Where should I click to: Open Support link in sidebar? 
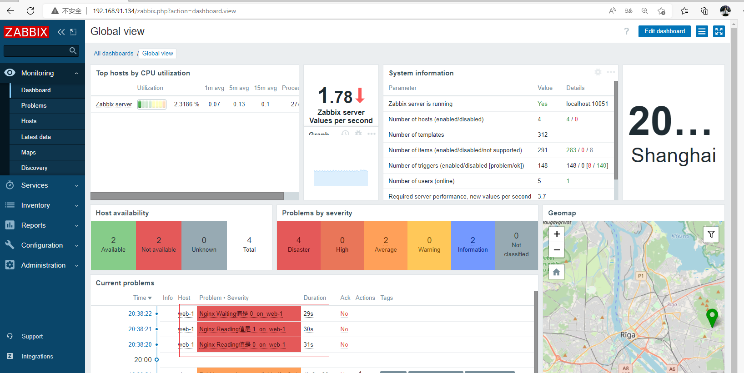coord(32,336)
